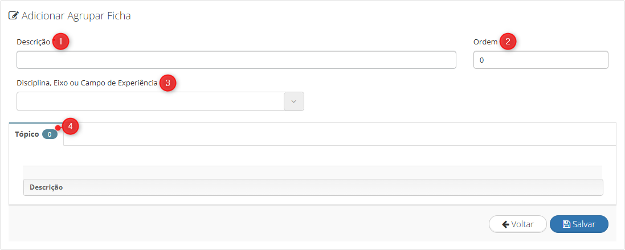Go back using the Voltar button
625x250 pixels.
pos(517,224)
